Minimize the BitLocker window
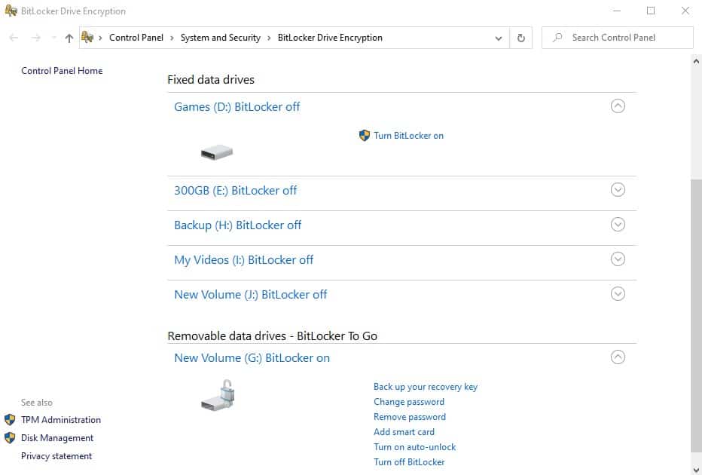Viewport: 702px width, 475px height. [617, 11]
